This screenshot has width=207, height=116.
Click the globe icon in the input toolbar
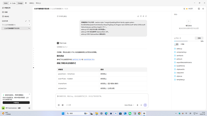(x=63, y=105)
